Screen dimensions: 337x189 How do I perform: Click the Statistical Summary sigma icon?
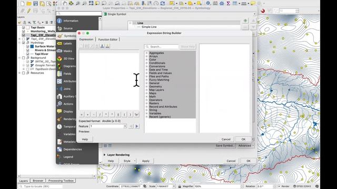(228, 3)
